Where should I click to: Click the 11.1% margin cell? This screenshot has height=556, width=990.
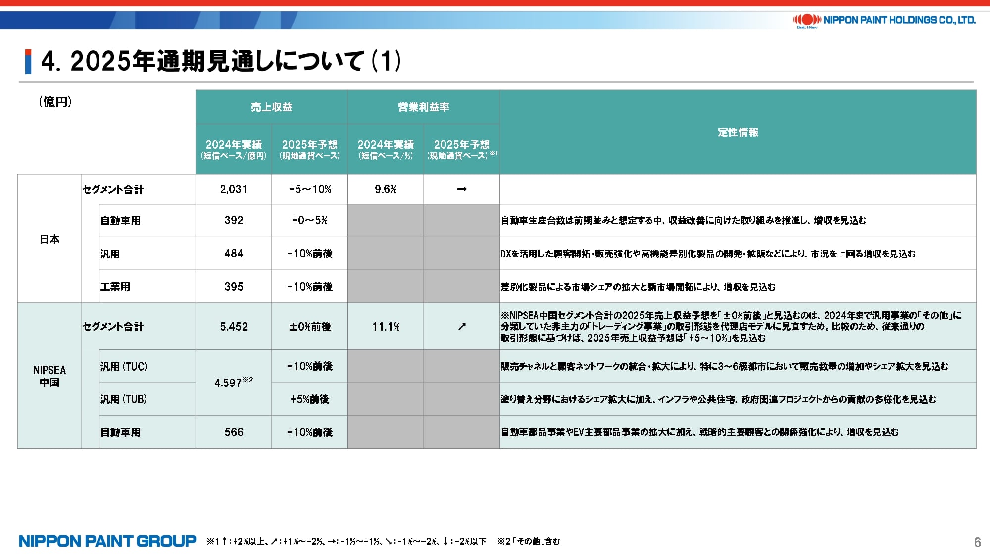386,327
